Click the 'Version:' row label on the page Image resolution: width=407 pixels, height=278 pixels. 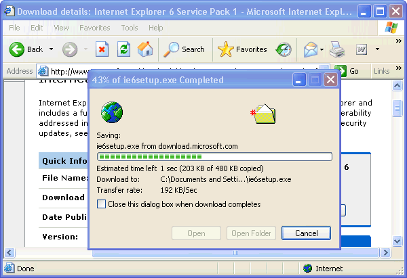pyautogui.click(x=60, y=237)
